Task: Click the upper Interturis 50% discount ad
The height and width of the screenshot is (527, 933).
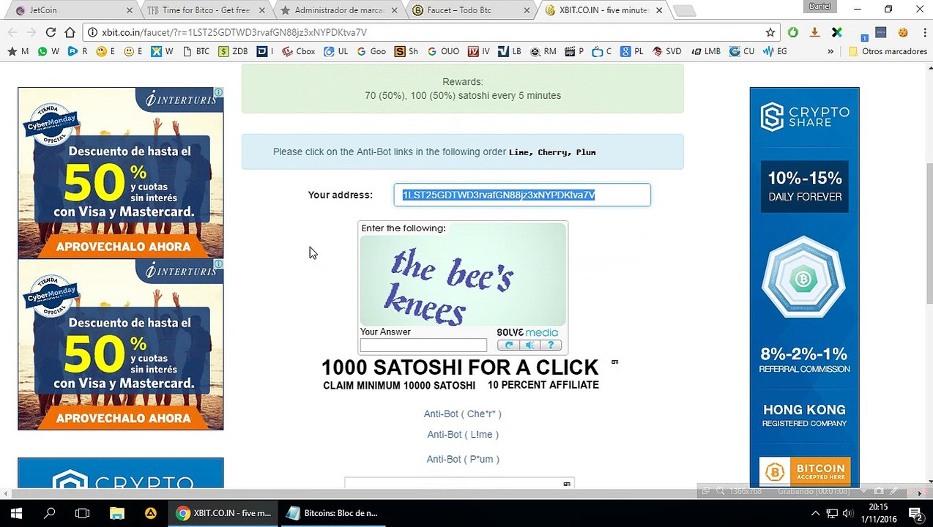Action: [x=121, y=173]
